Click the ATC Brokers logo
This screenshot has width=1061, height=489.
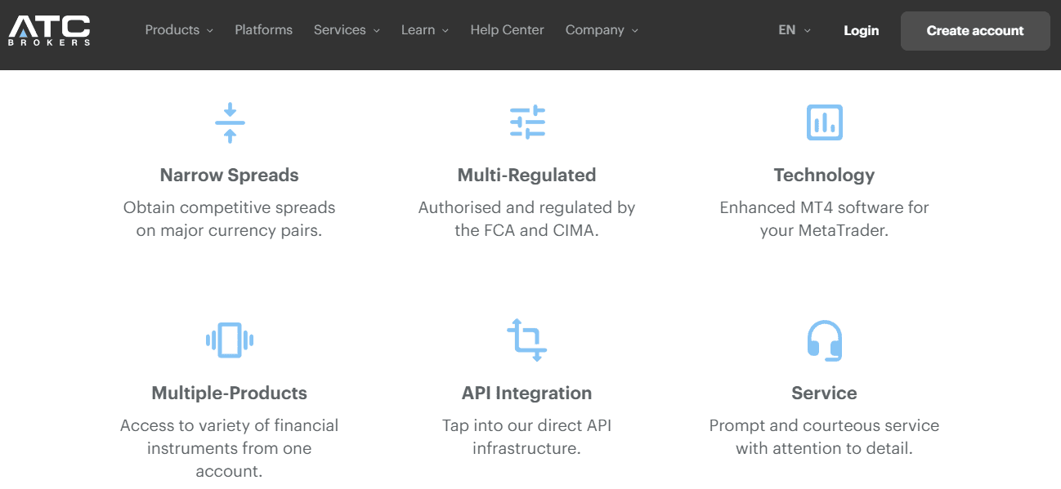click(49, 30)
